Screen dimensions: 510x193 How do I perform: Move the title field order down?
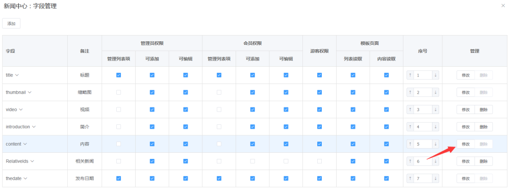coord(435,75)
